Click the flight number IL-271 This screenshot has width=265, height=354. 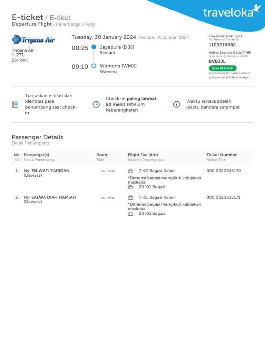point(18,55)
